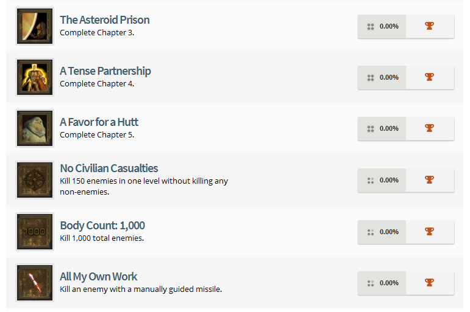Click the No Civilian Casualties achievement icon
Image resolution: width=470 pixels, height=312 pixels.
[35, 180]
